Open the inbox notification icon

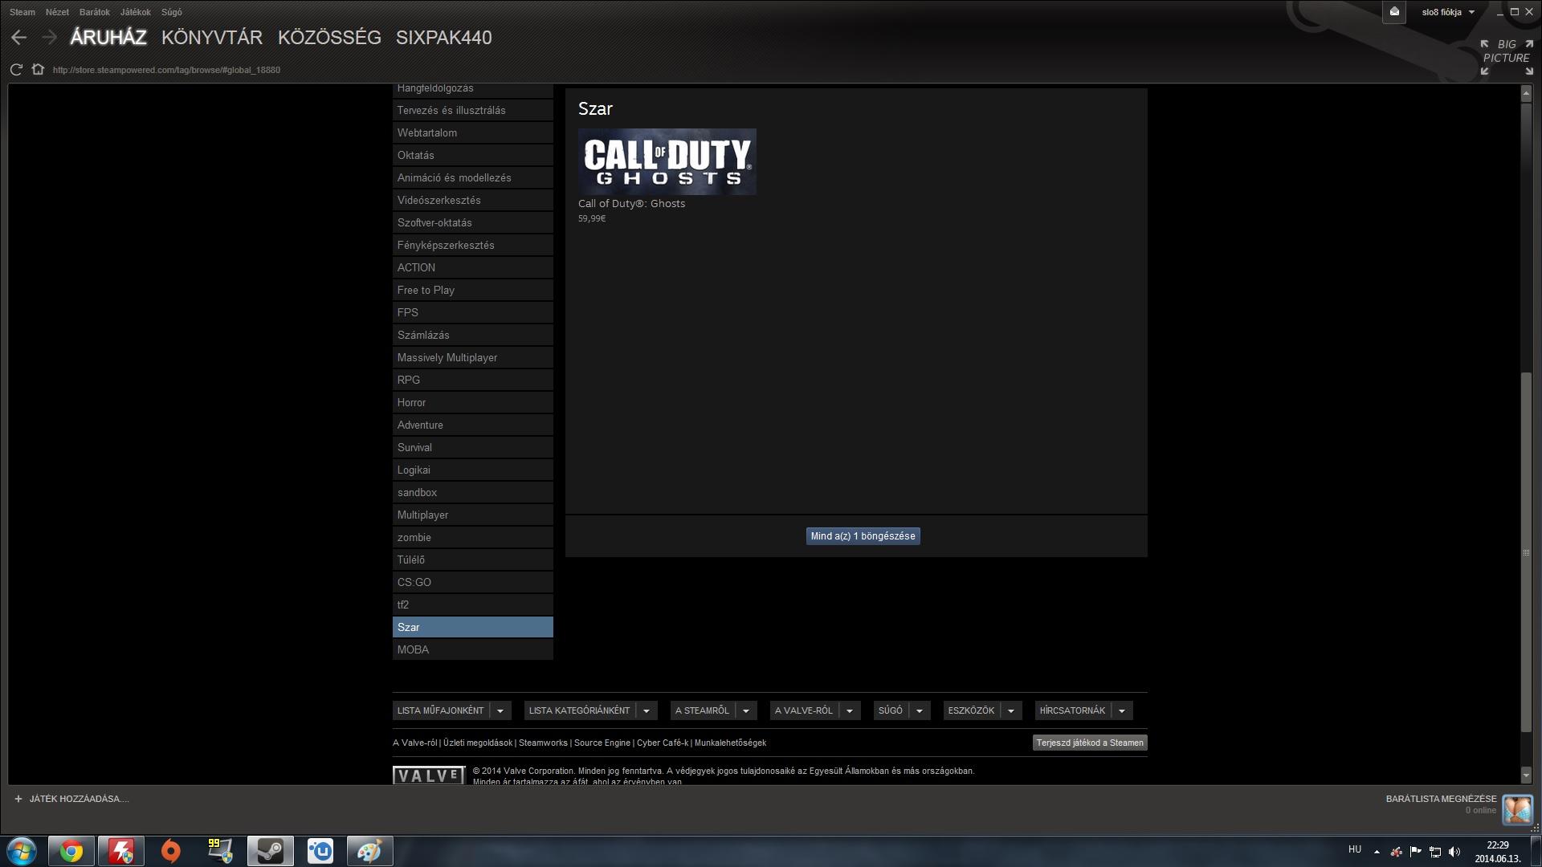tap(1394, 12)
